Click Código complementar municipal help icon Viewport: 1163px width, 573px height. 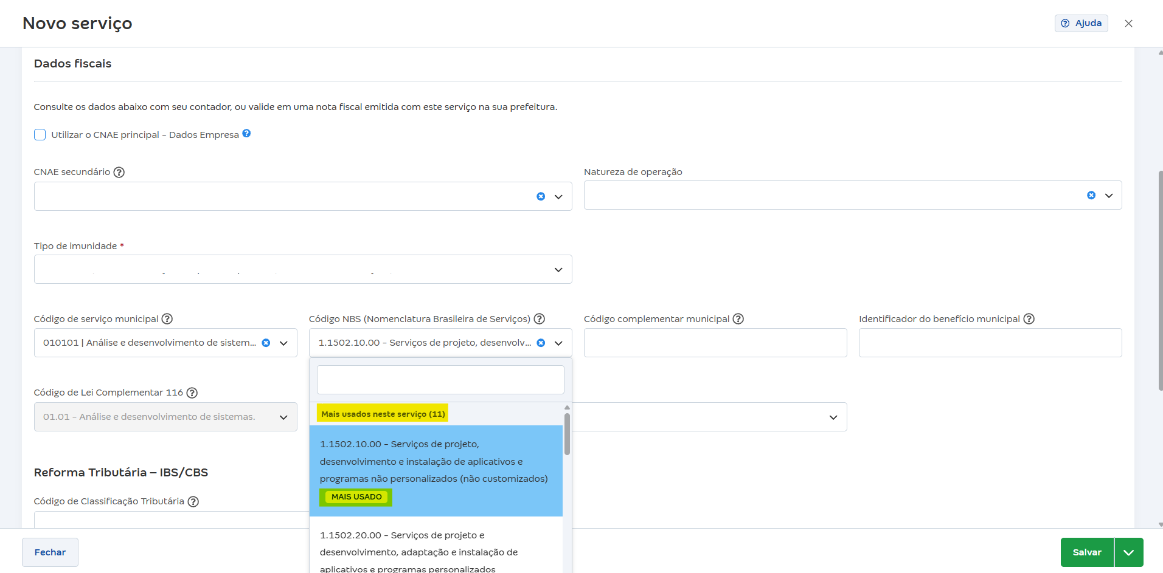click(738, 319)
